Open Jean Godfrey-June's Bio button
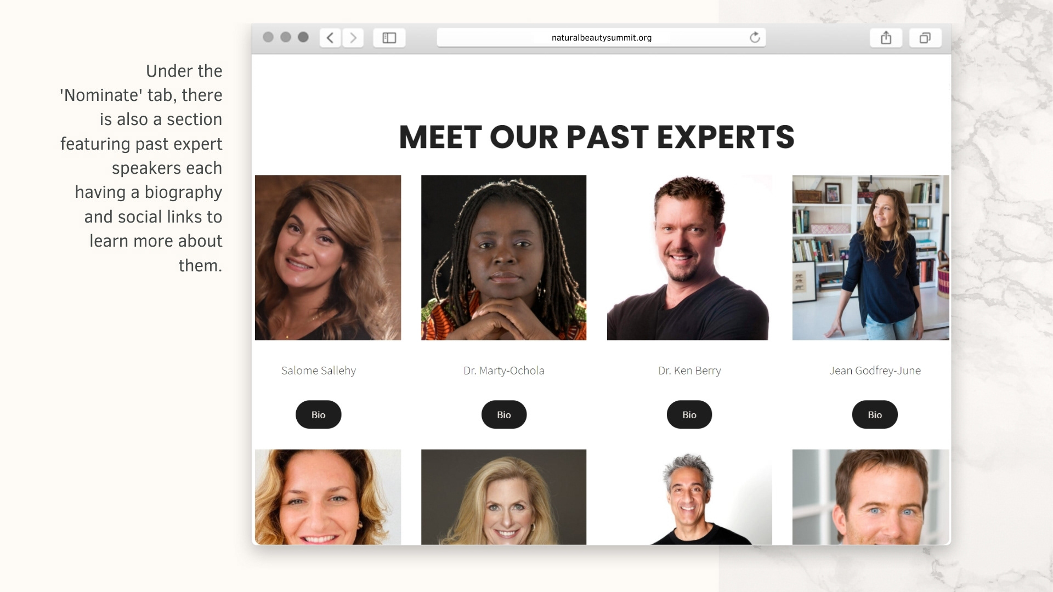This screenshot has width=1053, height=592. [875, 414]
